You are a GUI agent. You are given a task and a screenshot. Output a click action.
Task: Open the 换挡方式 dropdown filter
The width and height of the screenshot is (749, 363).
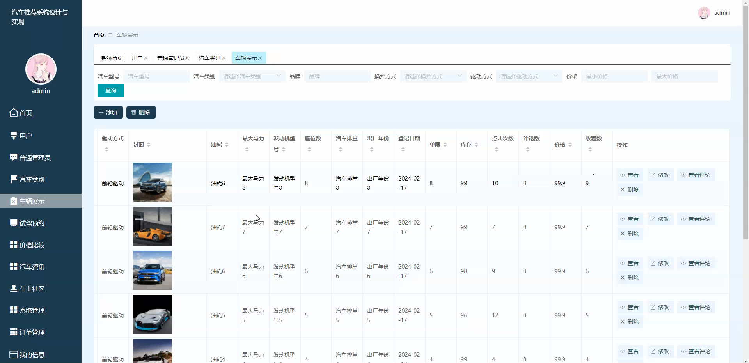433,76
